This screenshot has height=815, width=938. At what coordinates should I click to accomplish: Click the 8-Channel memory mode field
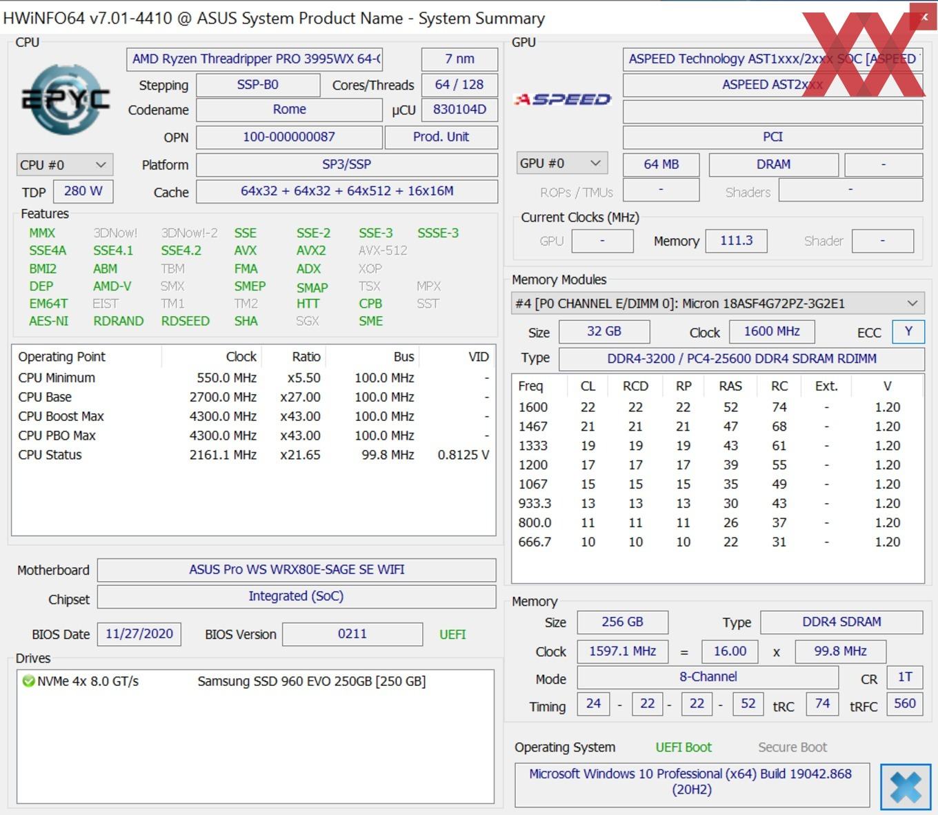708,677
